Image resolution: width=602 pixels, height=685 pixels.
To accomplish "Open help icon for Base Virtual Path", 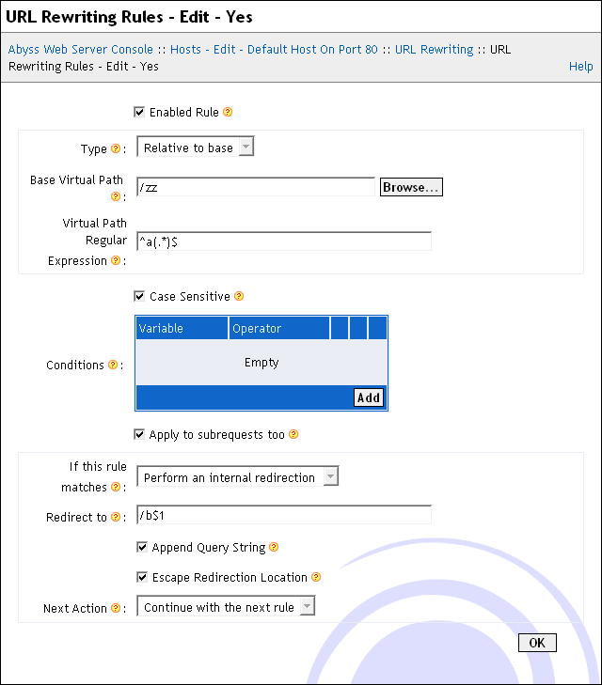I will coord(116,197).
